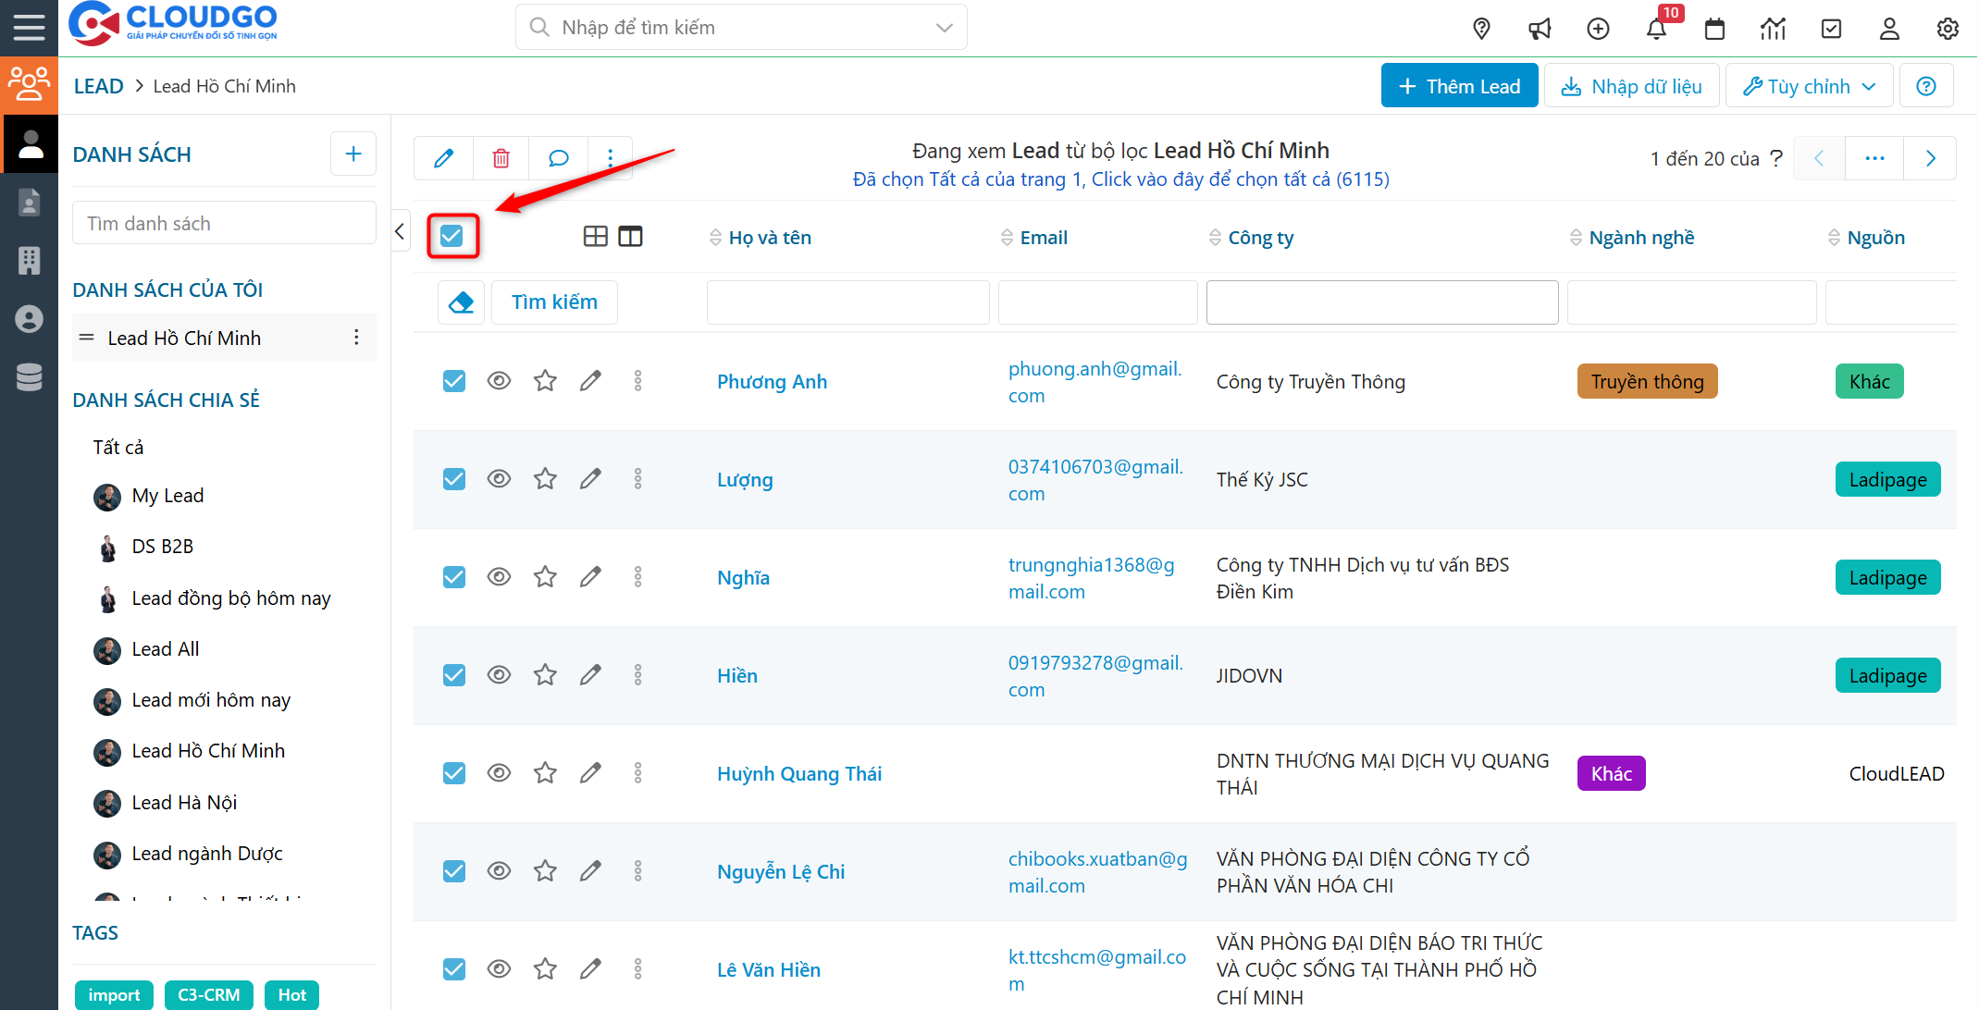Viewport: 1979px width, 1010px height.
Task: Click the eraser clear-filter icon
Action: point(461,302)
